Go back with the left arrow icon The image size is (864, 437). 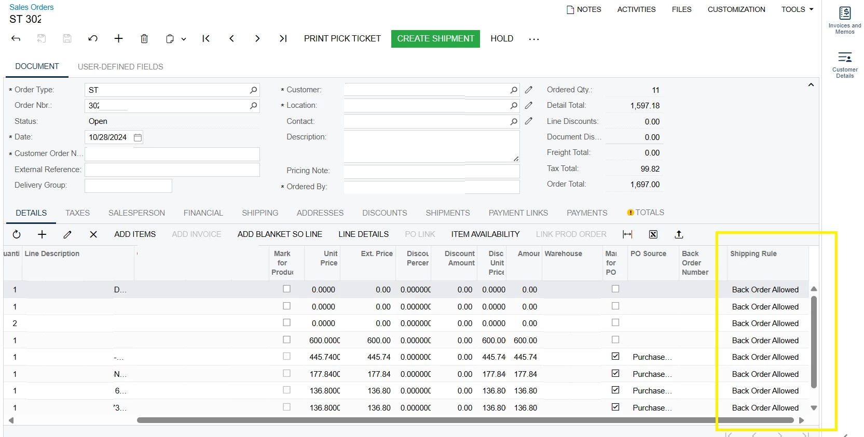[16, 38]
